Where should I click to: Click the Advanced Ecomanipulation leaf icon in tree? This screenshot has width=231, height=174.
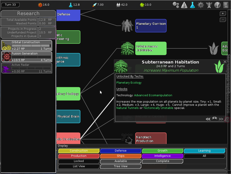tap(214, 48)
